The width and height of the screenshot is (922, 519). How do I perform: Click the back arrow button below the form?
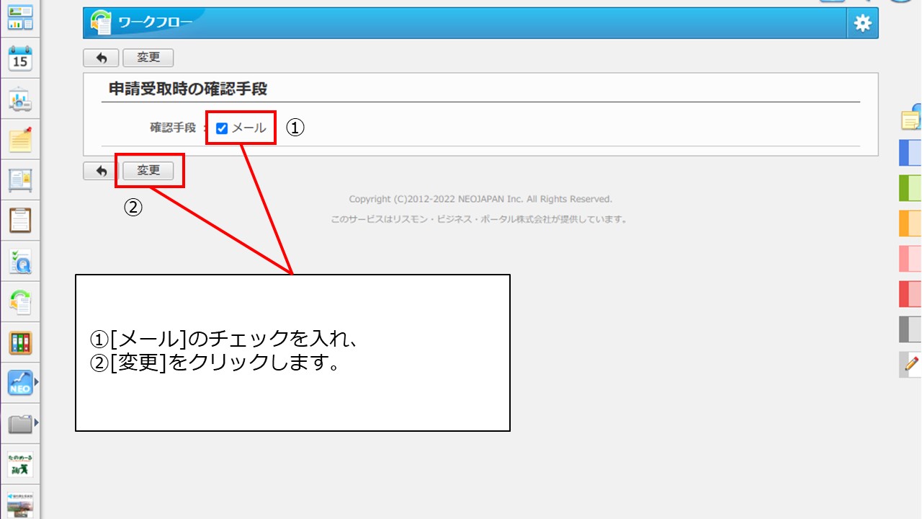[101, 171]
